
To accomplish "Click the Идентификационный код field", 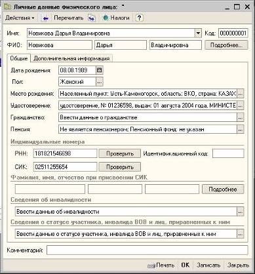I will pos(228,153).
